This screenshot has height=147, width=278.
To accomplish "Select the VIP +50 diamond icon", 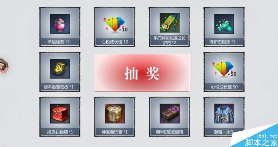I will [224, 69].
